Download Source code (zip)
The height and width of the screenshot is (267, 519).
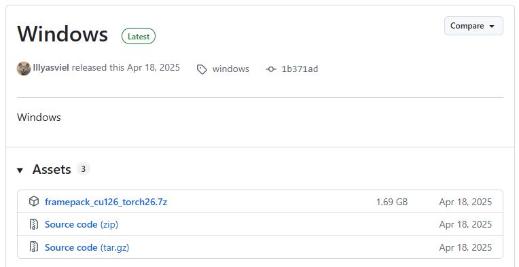pyautogui.click(x=82, y=224)
